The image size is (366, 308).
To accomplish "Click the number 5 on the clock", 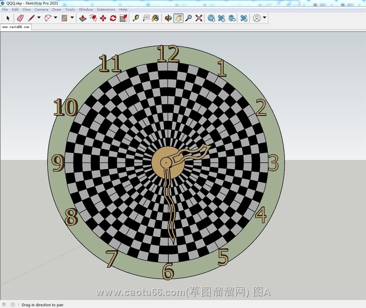I will coord(223,257).
